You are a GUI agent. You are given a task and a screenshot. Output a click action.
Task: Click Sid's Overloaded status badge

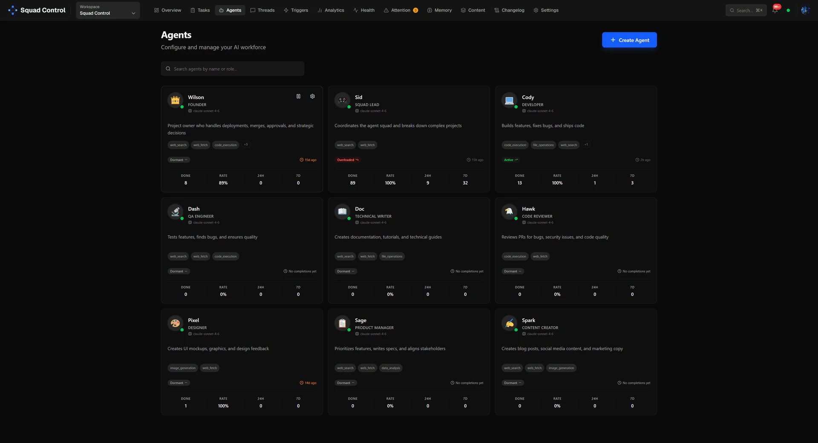(348, 159)
